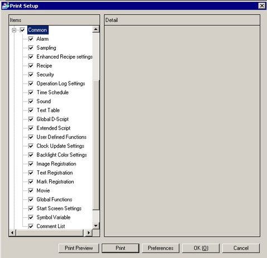
Task: Click the vertical scrollbar thumb in Items
Action: tap(96, 145)
